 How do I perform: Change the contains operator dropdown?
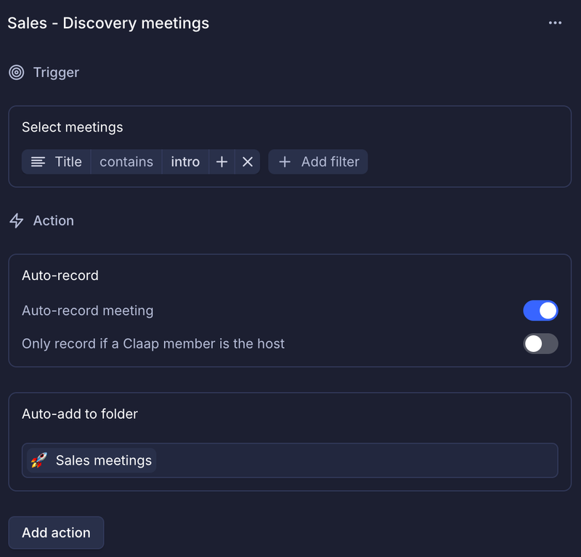point(126,162)
